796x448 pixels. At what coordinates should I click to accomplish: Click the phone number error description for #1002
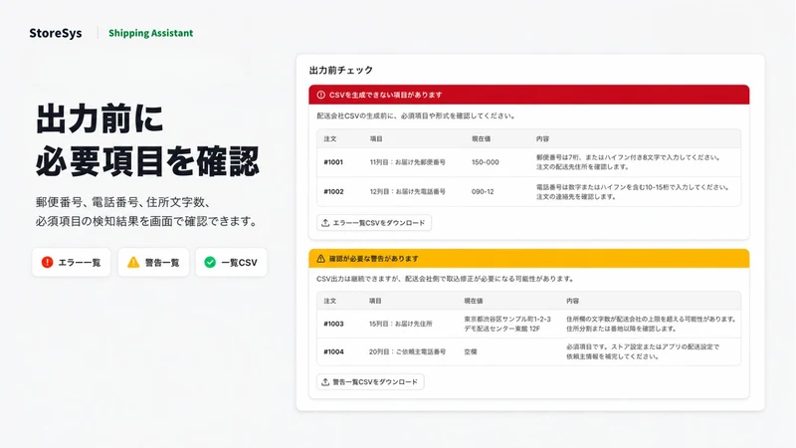pos(633,192)
